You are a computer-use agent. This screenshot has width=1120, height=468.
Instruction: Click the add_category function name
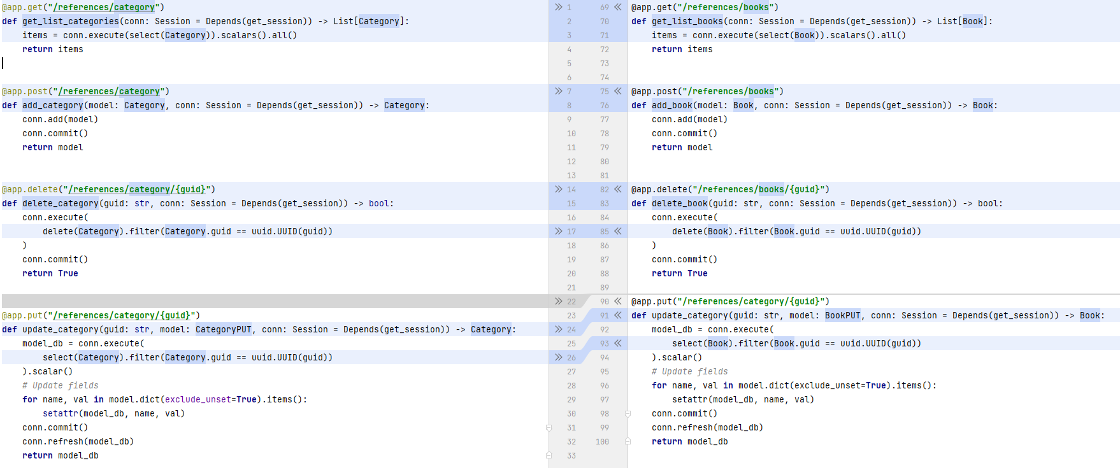pos(53,105)
